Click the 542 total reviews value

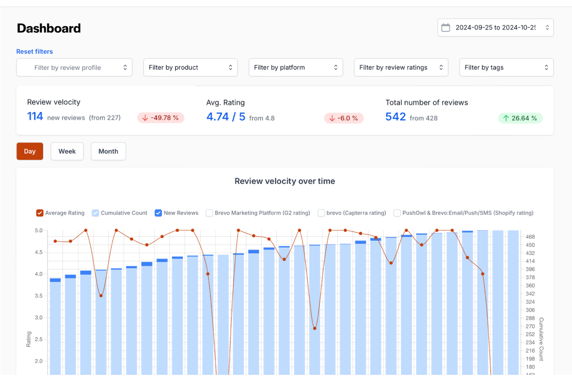tap(396, 117)
